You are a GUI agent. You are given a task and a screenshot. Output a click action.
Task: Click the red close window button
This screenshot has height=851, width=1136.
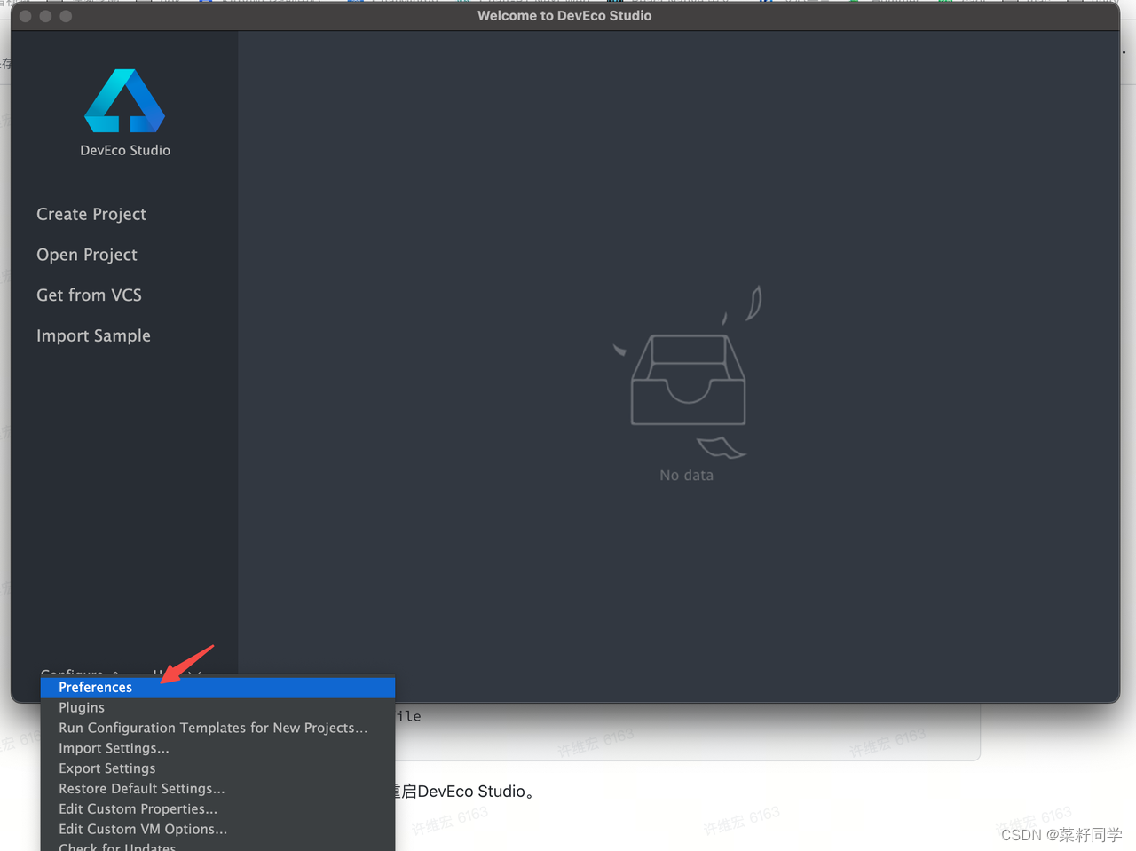click(x=25, y=16)
